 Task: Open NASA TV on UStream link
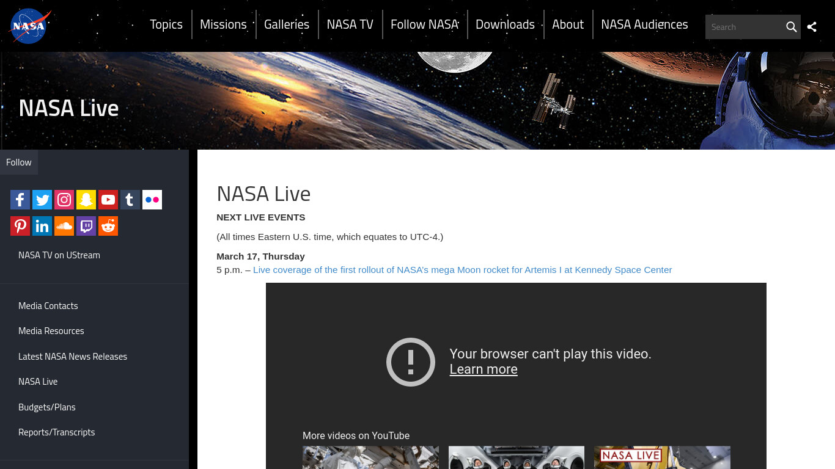click(x=59, y=255)
